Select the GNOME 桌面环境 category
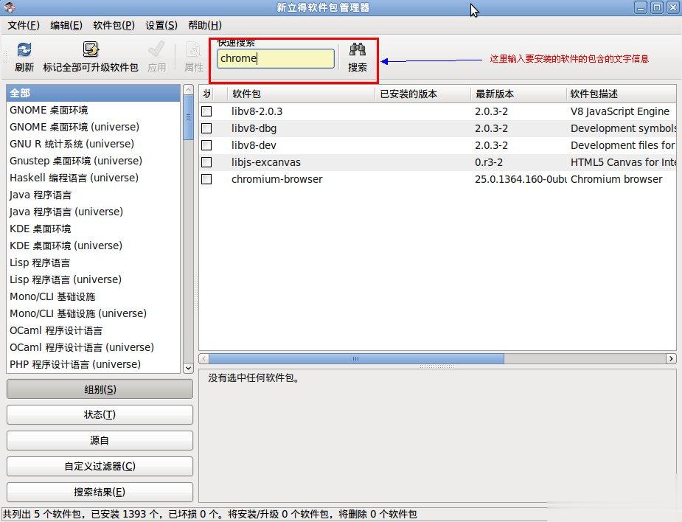 tap(93, 110)
